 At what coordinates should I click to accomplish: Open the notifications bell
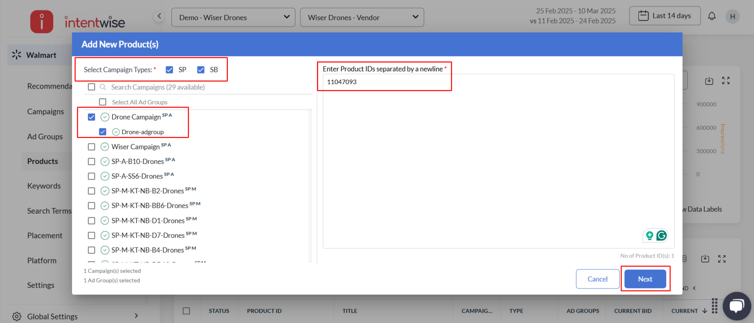pyautogui.click(x=712, y=16)
